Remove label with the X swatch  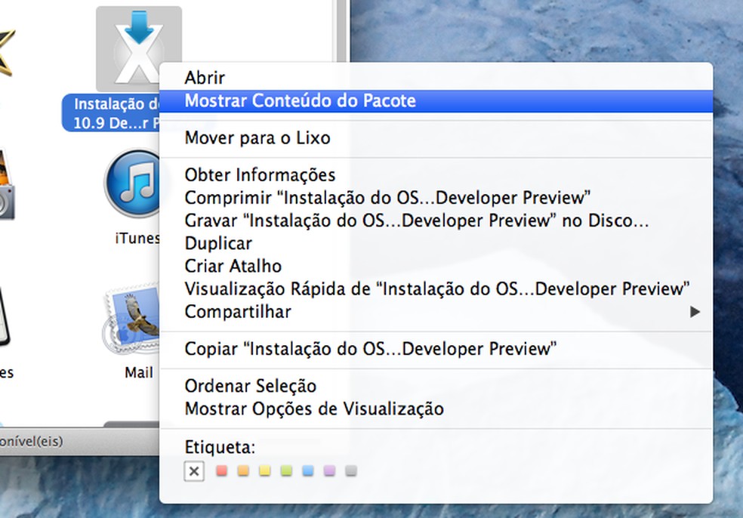tap(194, 471)
